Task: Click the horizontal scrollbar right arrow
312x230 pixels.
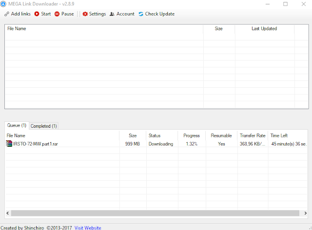Action: (305, 213)
